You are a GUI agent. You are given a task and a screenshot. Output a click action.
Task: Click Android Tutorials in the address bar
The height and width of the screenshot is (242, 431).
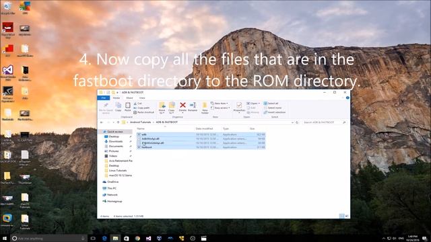(x=140, y=122)
